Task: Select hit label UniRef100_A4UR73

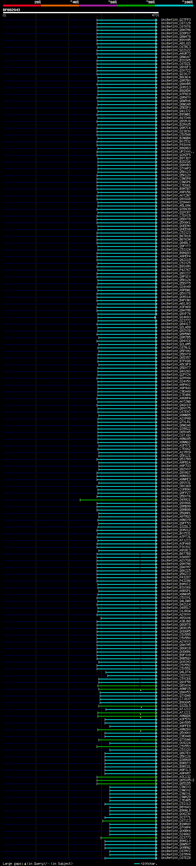Action: point(175,53)
